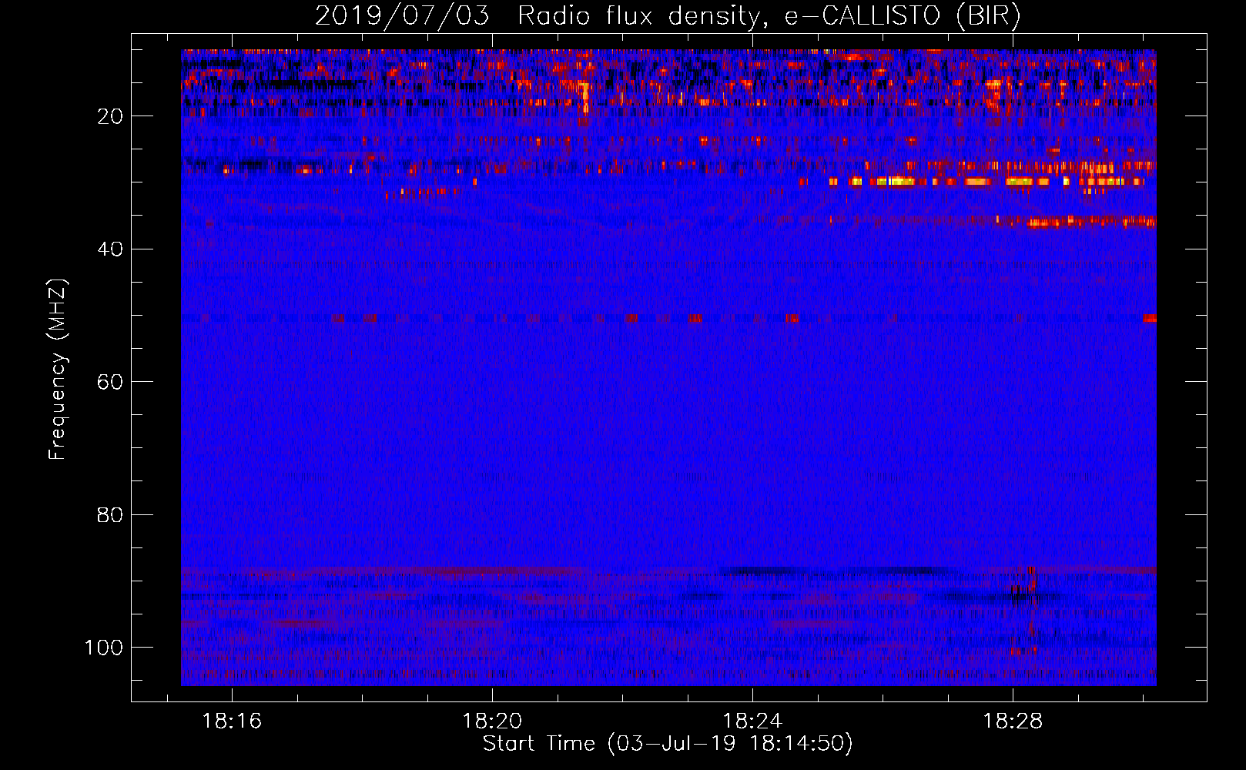The height and width of the screenshot is (770, 1246).
Task: Click the 18:16 time tick label
Action: pos(232,721)
